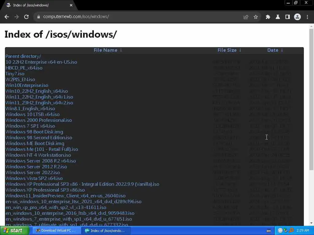Bookmark this page with the star icon
The image size is (314, 235).
click(x=255, y=17)
